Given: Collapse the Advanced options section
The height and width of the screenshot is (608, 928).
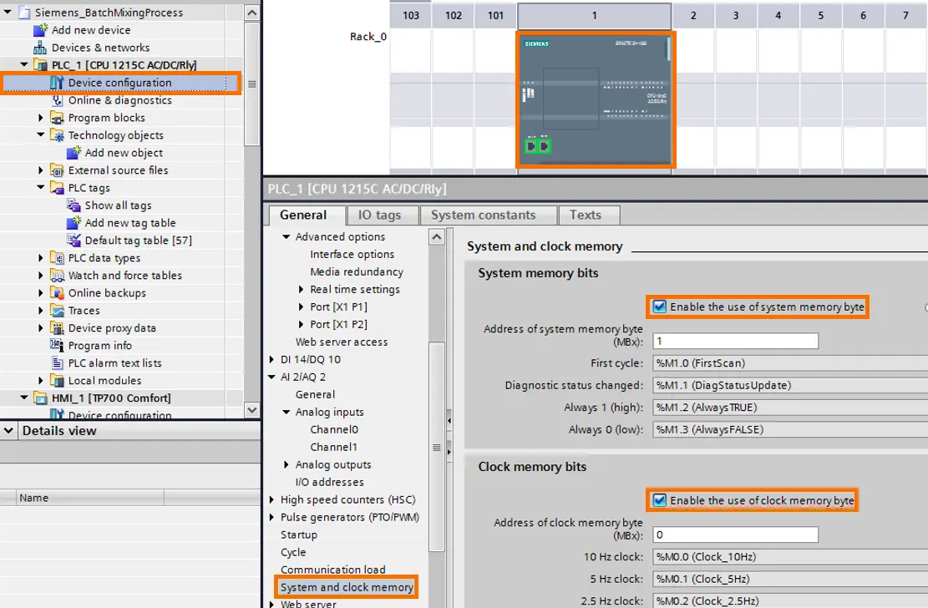Looking at the screenshot, I should click(x=286, y=236).
